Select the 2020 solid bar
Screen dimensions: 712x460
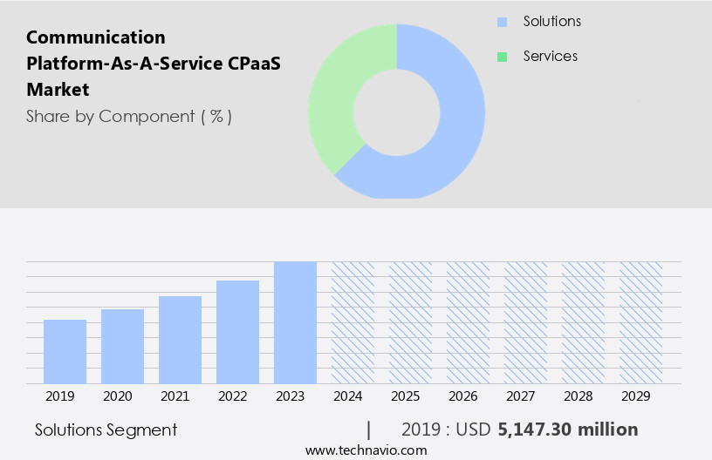point(122,346)
